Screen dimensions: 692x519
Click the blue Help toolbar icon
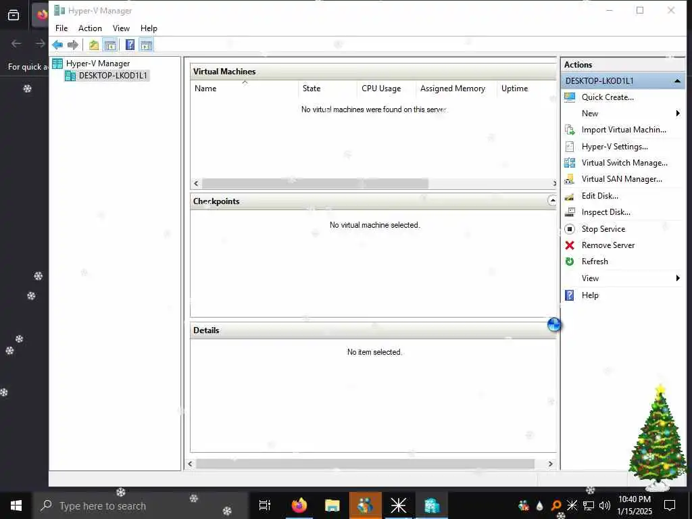pyautogui.click(x=130, y=45)
